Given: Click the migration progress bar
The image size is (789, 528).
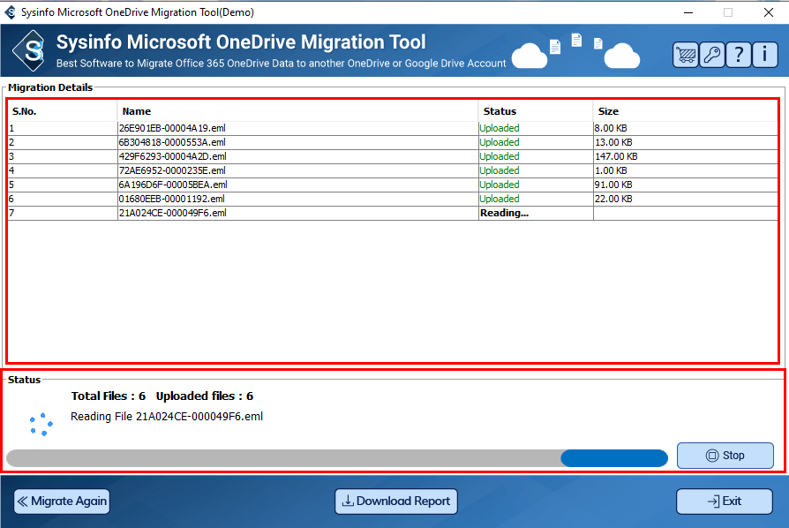Looking at the screenshot, I should [x=336, y=458].
